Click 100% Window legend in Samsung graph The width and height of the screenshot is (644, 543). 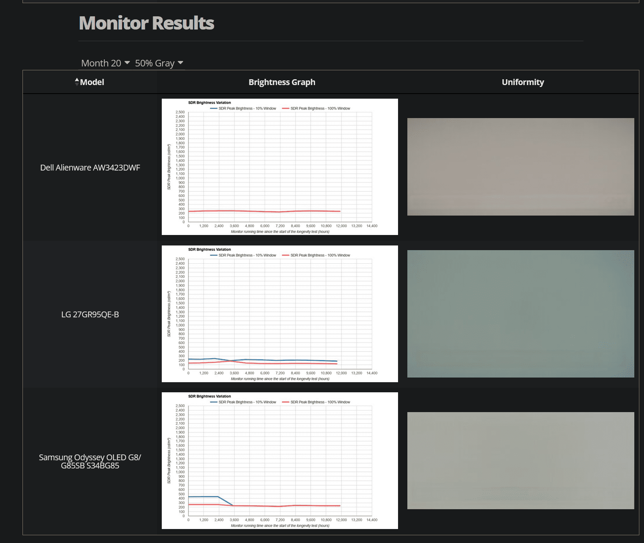(x=316, y=402)
